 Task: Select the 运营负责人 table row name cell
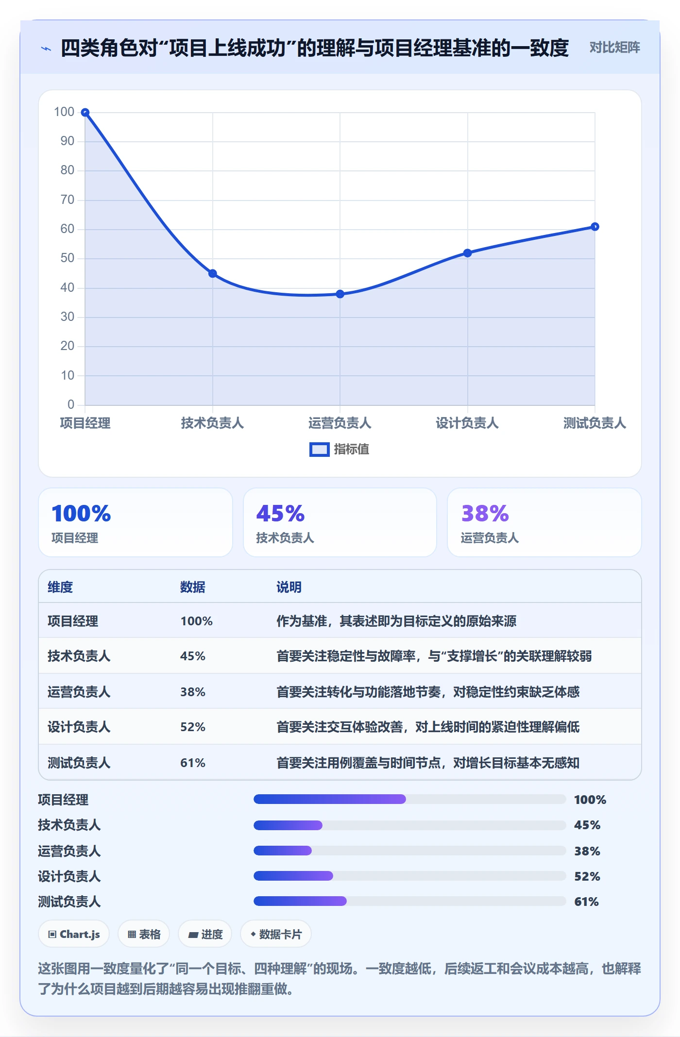coord(79,692)
